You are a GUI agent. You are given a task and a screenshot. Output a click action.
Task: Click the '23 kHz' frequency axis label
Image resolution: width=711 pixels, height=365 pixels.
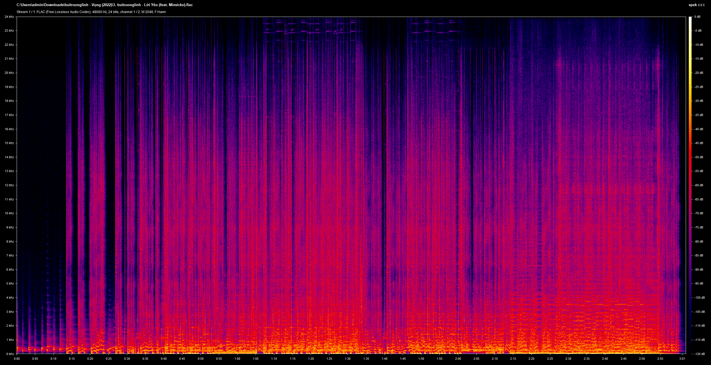coord(9,31)
